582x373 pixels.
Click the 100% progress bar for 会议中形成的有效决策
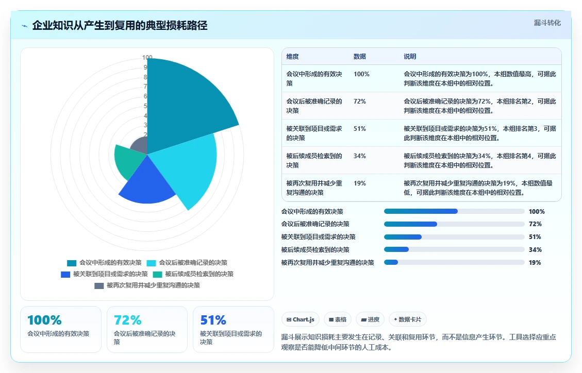[454, 211]
